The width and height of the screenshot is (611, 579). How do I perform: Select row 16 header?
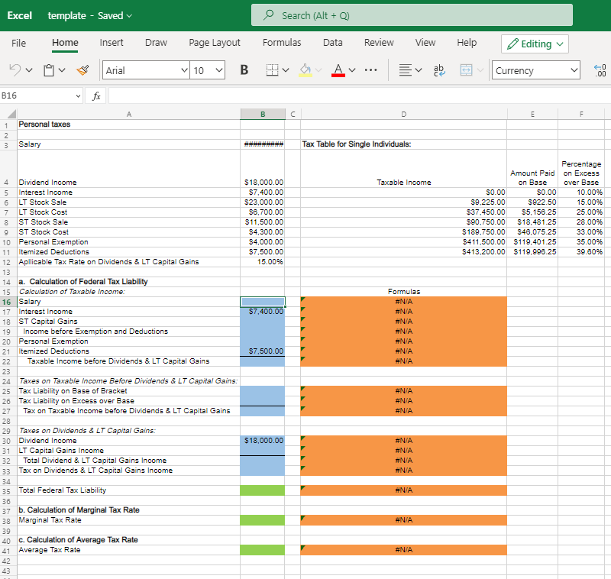(x=7, y=302)
